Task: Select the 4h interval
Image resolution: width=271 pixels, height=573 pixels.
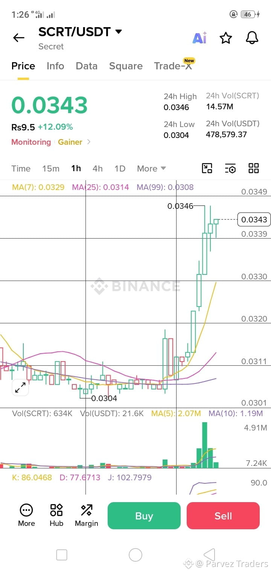Action: pyautogui.click(x=97, y=169)
